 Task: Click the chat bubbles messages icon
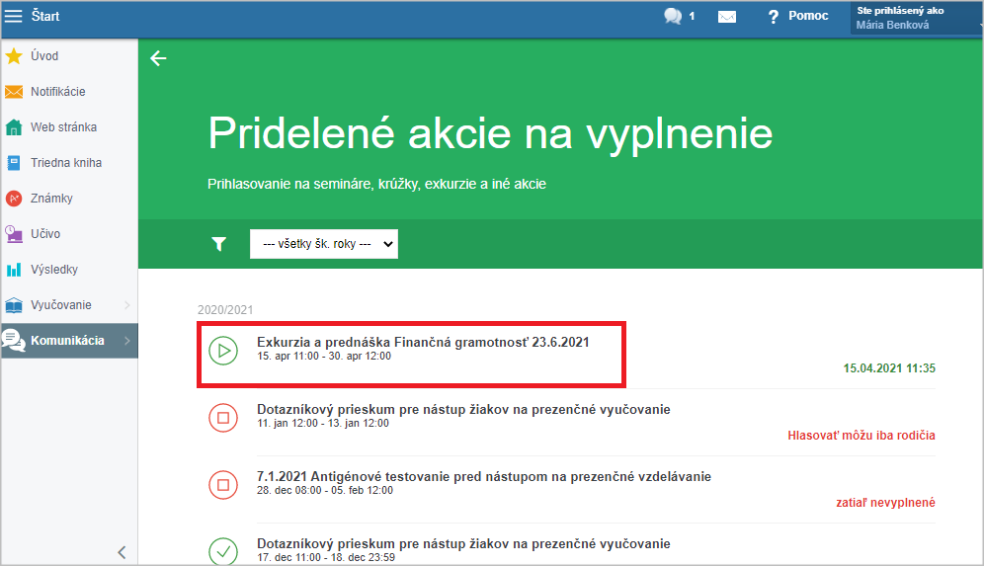[x=674, y=16]
